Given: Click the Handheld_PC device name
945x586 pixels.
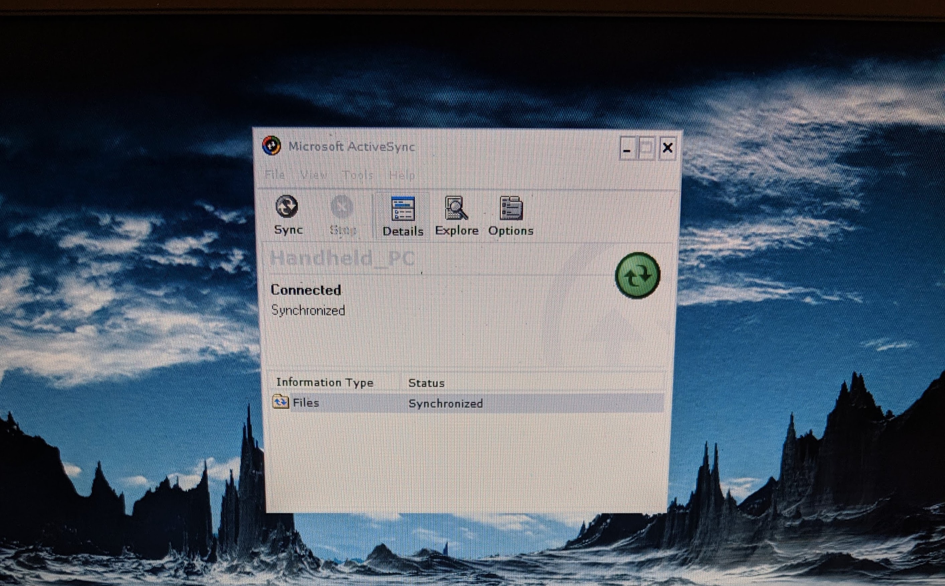Looking at the screenshot, I should (342, 258).
